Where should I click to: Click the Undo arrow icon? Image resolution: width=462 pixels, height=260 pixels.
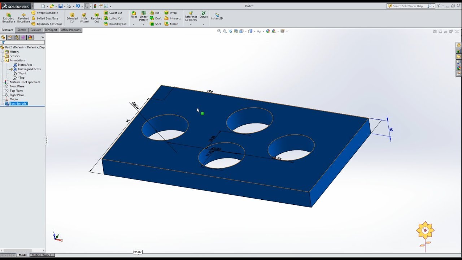tap(78, 6)
